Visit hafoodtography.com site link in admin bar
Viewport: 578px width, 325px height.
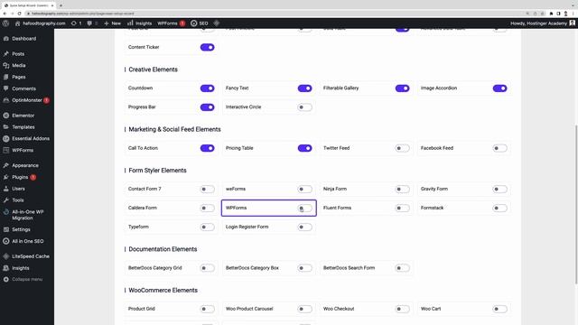point(40,23)
